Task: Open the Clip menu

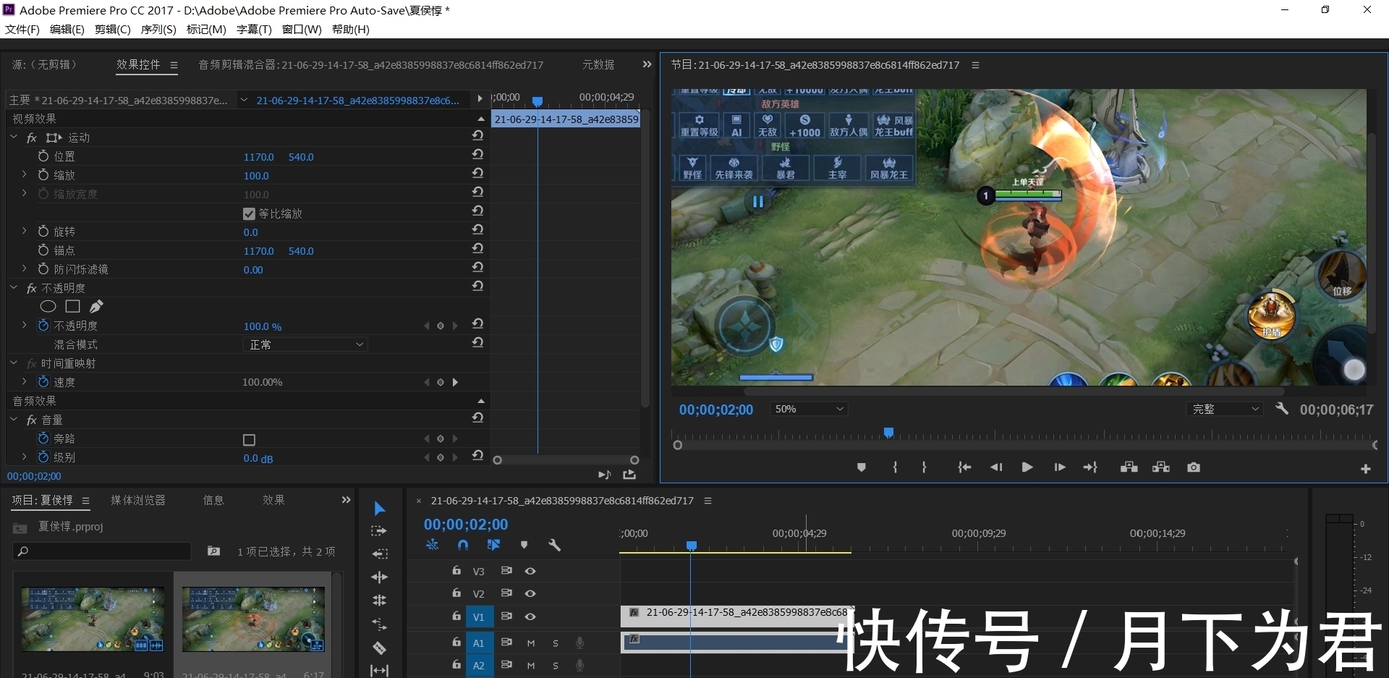Action: click(x=112, y=29)
